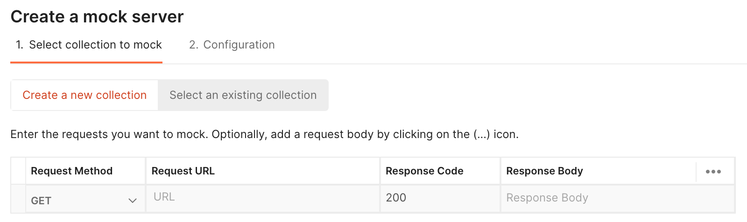Click the Response Body column header
747x222 pixels.
(x=544, y=171)
